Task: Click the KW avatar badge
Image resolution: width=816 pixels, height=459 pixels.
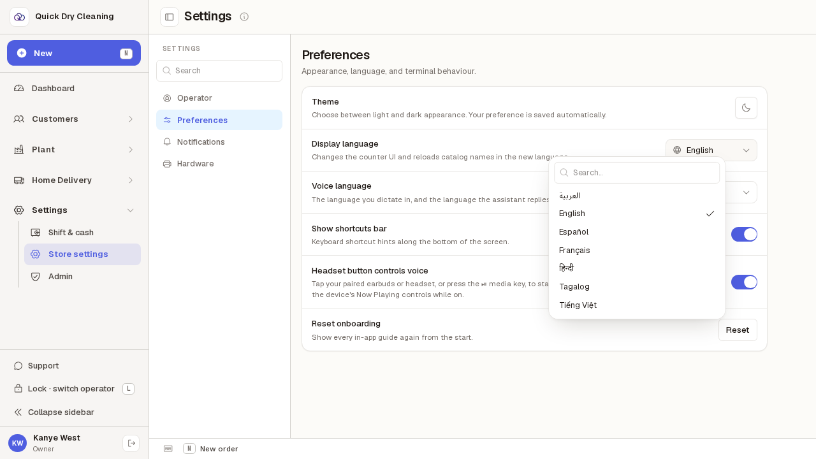Action: coord(18,443)
